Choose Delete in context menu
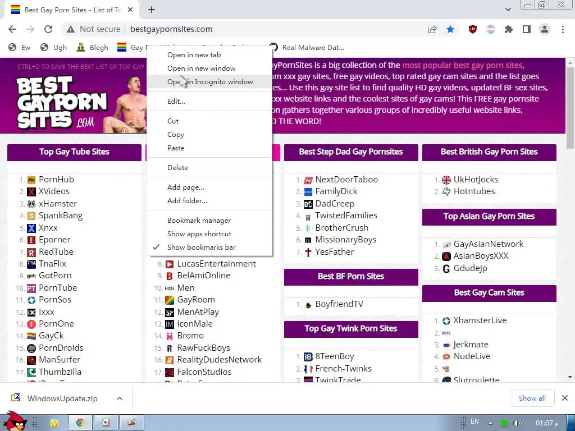Screen dimensions: 575x431 coord(210,168)
